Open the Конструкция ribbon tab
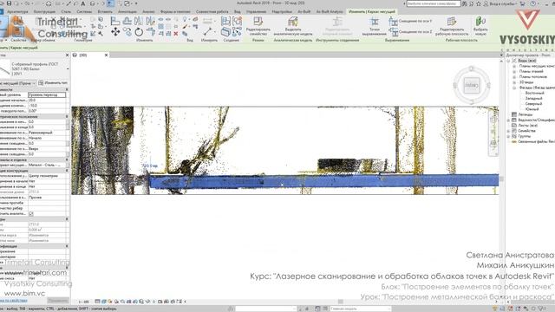The width and height of the screenshot is (555, 312). tap(44, 11)
